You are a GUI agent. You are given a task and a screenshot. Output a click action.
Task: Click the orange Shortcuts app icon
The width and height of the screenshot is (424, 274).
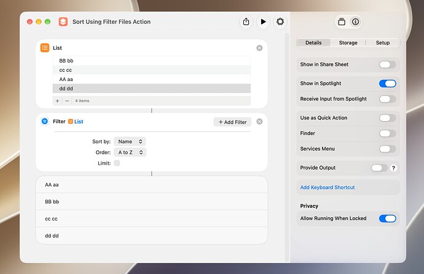point(63,22)
